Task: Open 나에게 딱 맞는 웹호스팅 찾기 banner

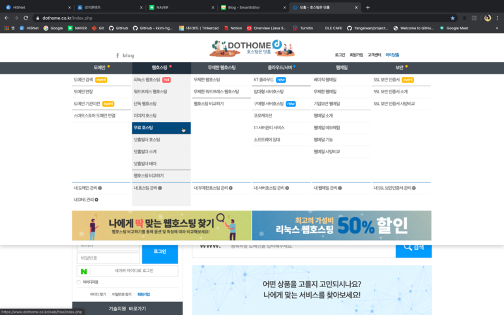Action: [x=161, y=226]
